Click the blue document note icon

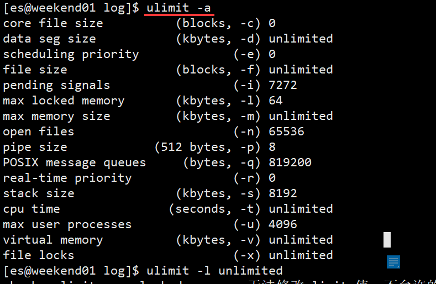pos(393,262)
